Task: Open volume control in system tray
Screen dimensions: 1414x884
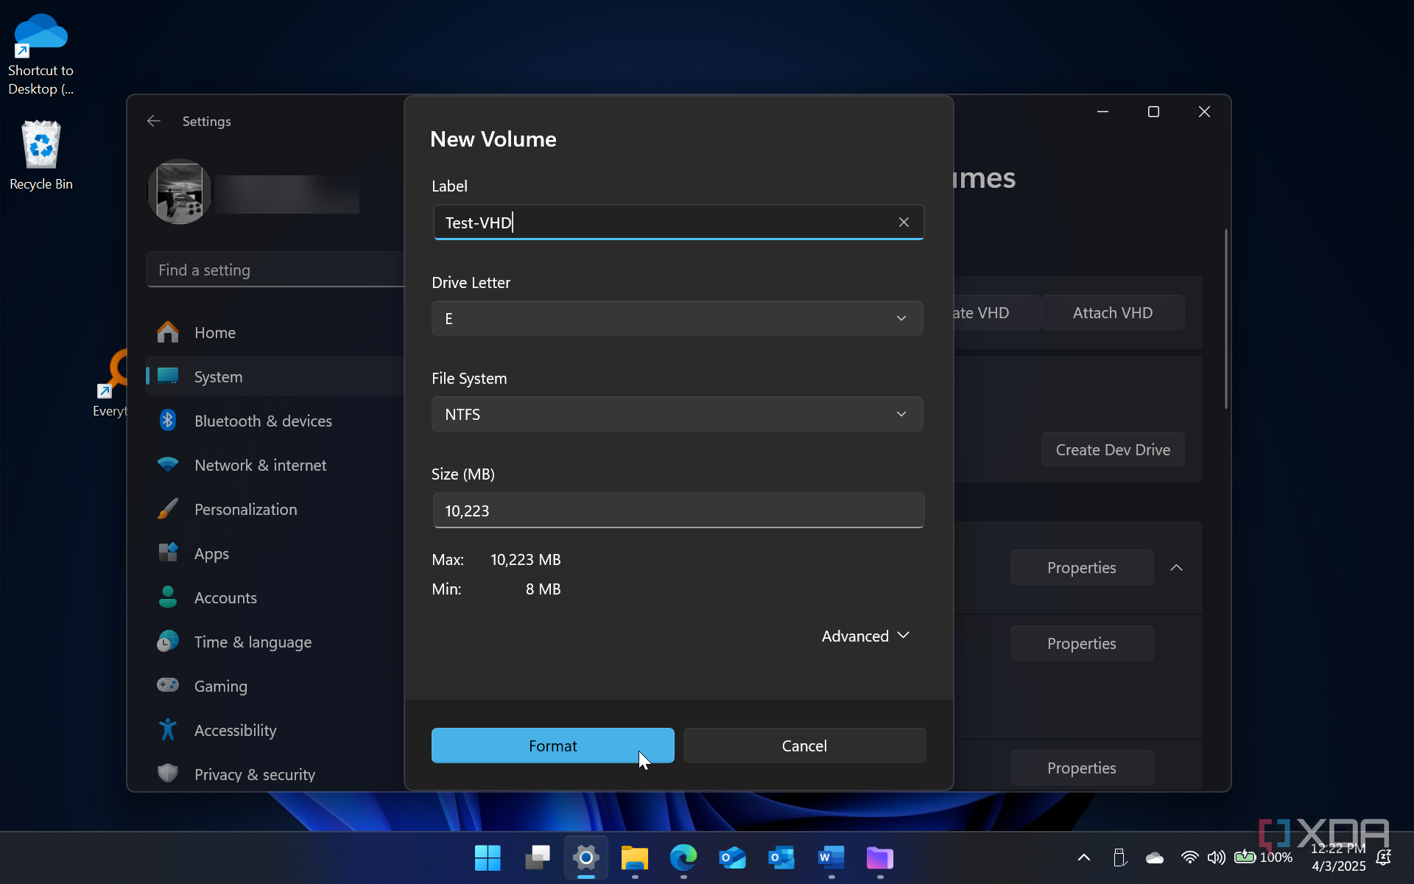Action: pyautogui.click(x=1216, y=857)
